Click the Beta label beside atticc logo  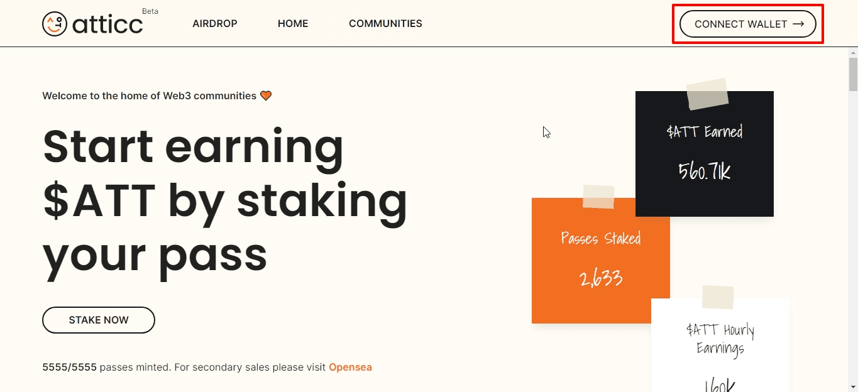click(150, 11)
